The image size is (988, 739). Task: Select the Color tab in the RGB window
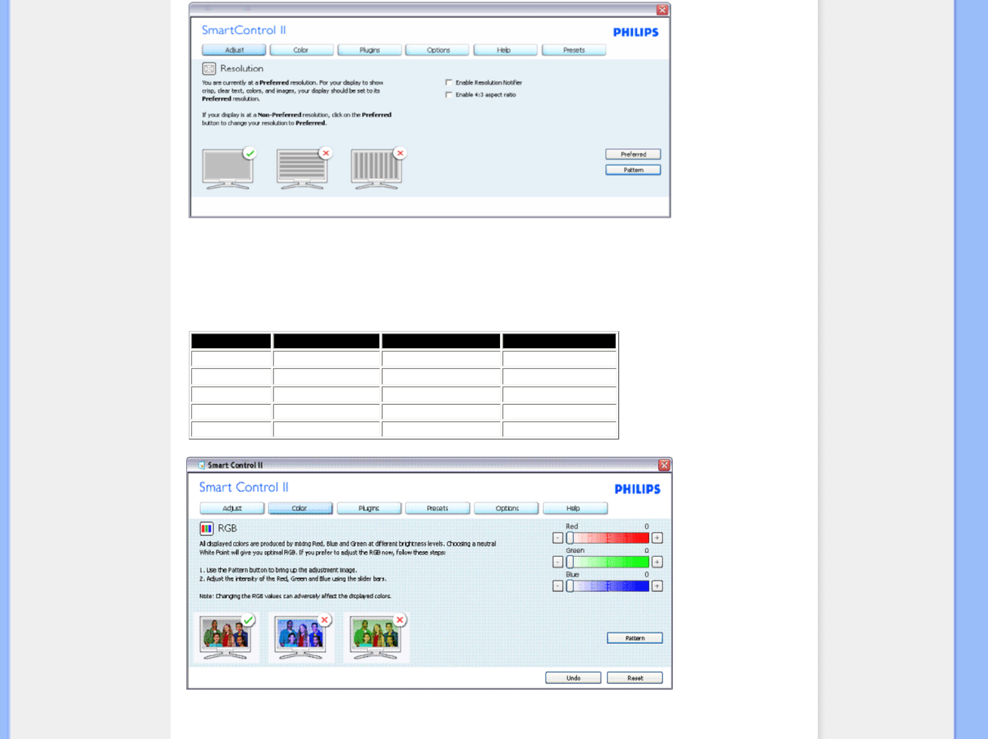pos(300,508)
